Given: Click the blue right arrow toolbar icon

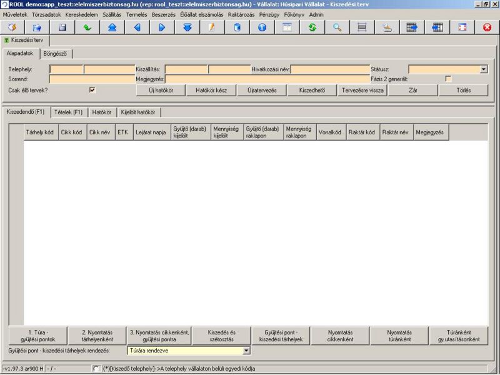Looking at the screenshot, I should (162, 27).
